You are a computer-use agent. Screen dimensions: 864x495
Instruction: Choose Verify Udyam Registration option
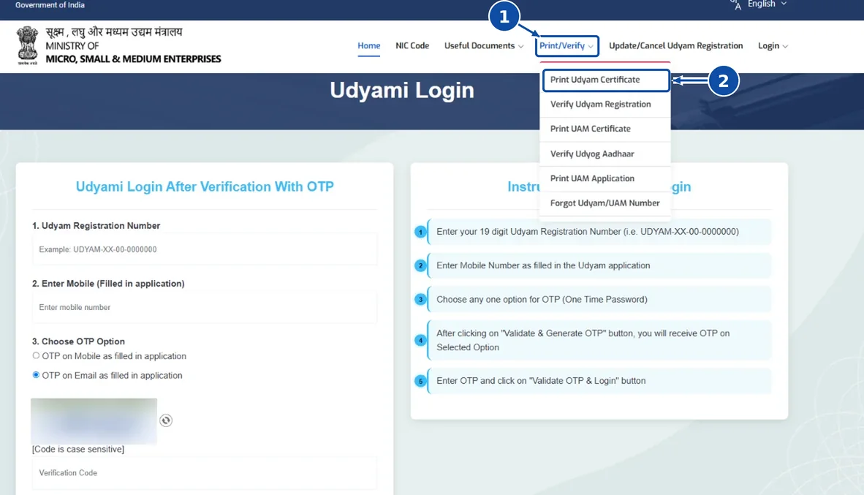(605, 104)
